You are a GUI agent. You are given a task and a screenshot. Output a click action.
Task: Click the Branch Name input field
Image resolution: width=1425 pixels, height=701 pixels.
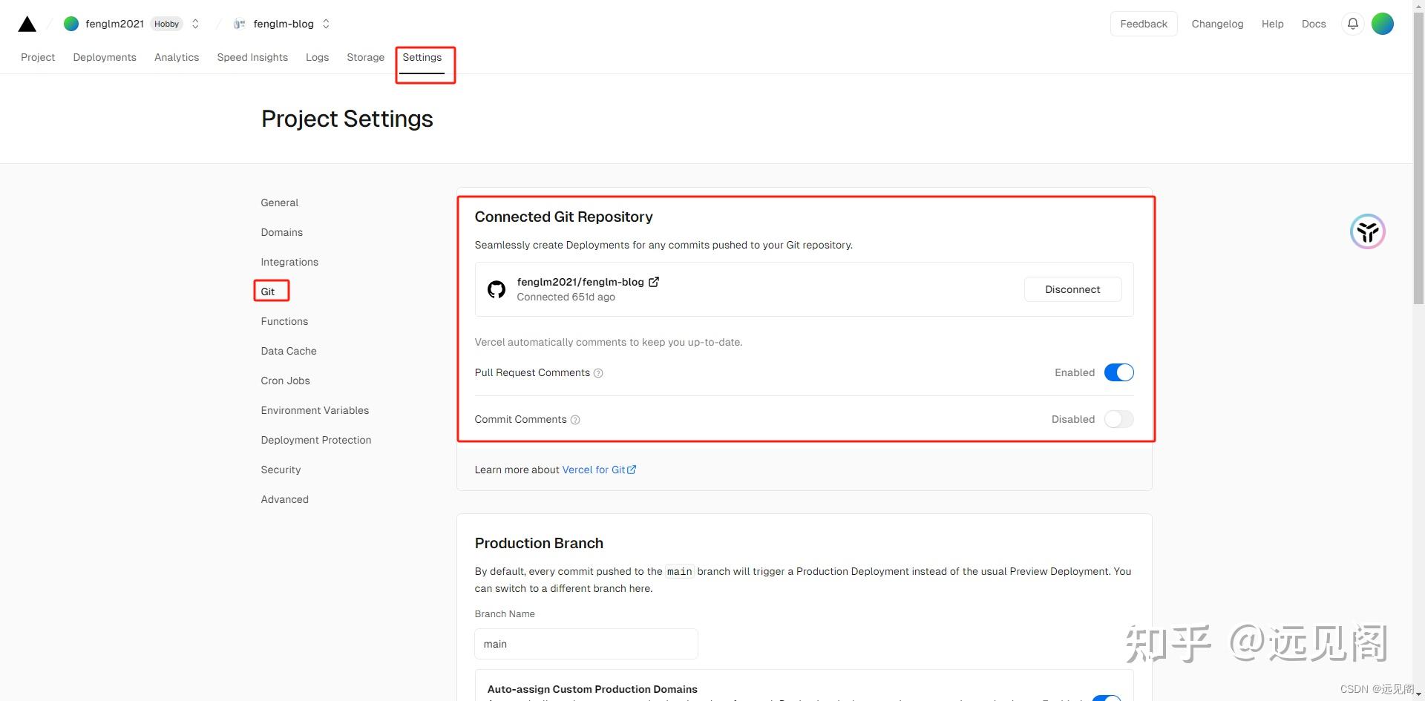(586, 644)
